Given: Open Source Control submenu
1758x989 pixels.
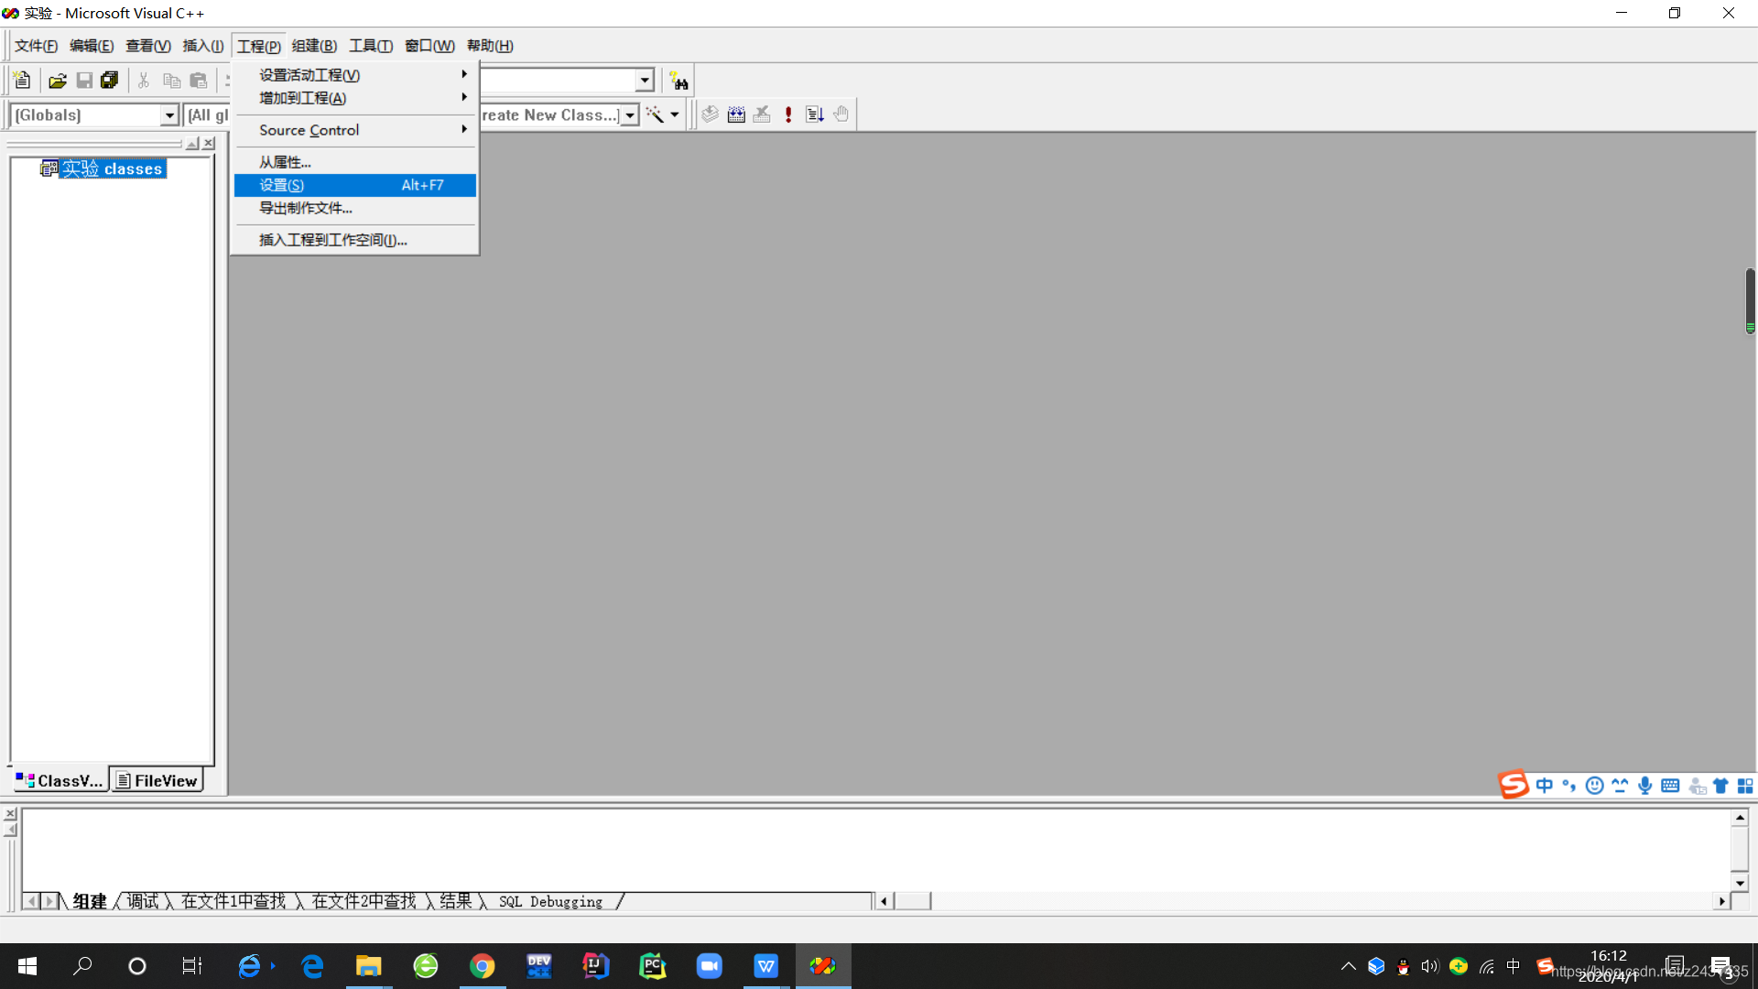Looking at the screenshot, I should click(355, 130).
